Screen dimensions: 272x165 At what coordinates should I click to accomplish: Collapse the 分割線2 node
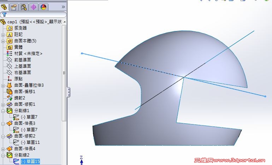tap(3, 155)
